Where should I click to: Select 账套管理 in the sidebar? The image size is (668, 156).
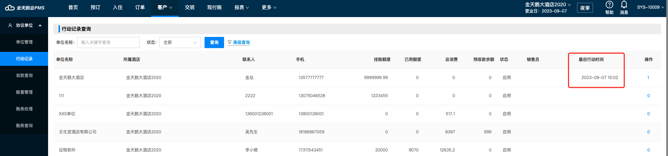click(24, 92)
